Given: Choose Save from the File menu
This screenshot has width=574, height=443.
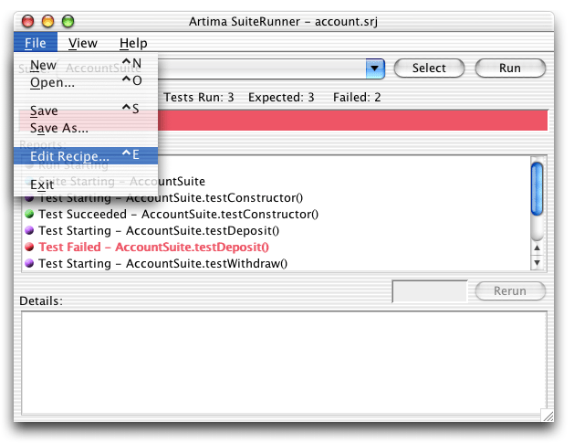Looking at the screenshot, I should [86, 111].
